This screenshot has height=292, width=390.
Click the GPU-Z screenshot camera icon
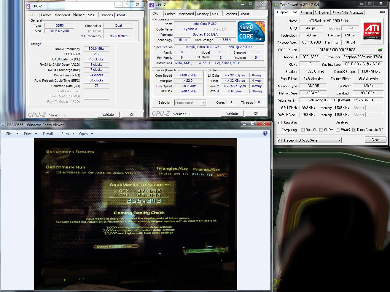click(x=383, y=12)
